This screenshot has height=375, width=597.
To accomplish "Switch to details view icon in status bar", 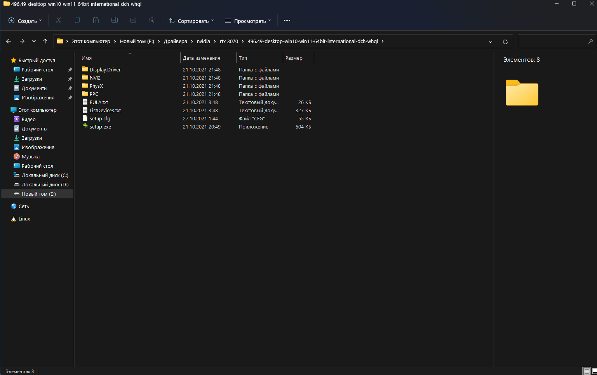I will click(587, 372).
